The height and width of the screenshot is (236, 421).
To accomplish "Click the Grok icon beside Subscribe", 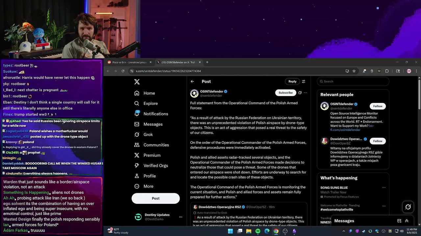I will 300,93.
